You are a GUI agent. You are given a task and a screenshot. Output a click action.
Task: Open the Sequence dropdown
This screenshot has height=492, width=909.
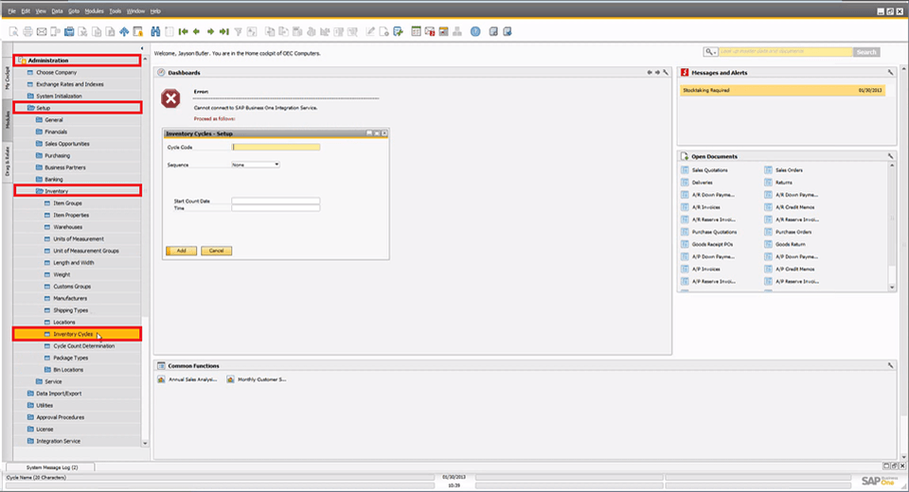[x=276, y=165]
